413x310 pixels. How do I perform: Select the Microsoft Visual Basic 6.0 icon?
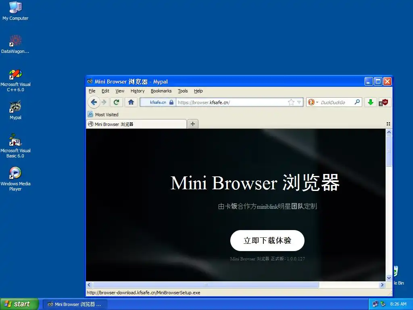pyautogui.click(x=15, y=146)
